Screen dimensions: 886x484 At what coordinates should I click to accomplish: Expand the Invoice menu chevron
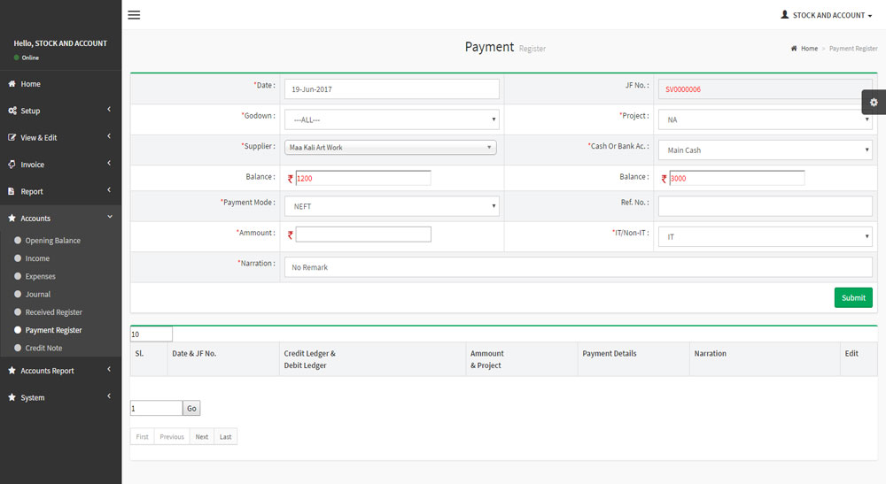[x=109, y=163]
